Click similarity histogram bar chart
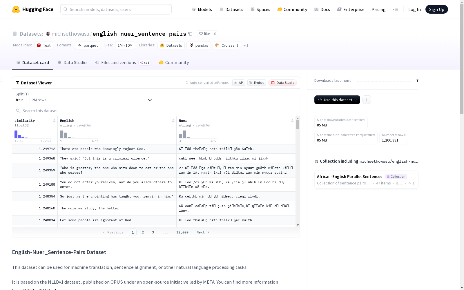Screen dimensions: 464x290 33,134
